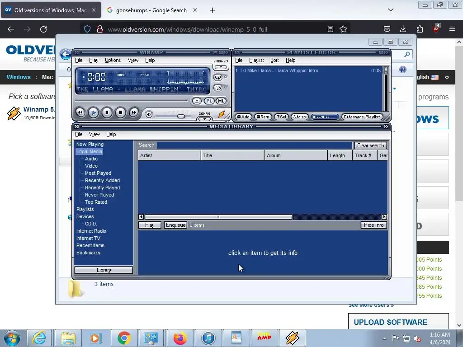This screenshot has height=347, width=463.
Task: Click the Sel button in the Playlist Editor
Action: [281, 117]
